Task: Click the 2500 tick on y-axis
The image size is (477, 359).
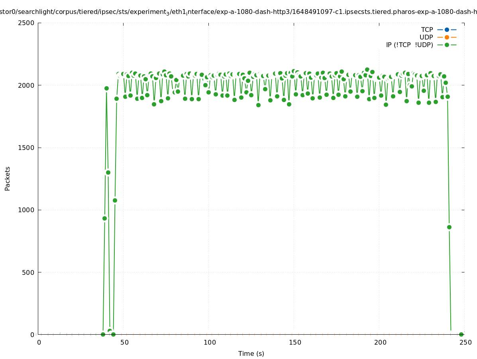Action: coord(26,23)
